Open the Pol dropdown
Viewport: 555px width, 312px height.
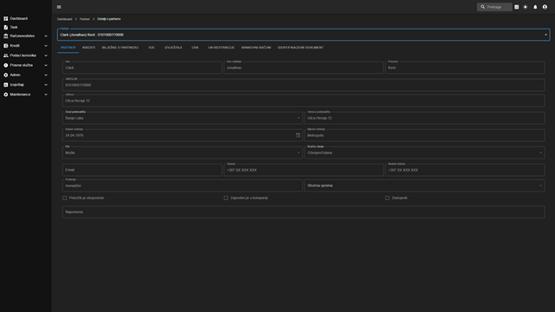182,153
